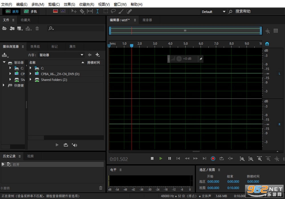The height and width of the screenshot is (199, 285).
Task: Toggle the HUD pin icon
Action: 201,59
